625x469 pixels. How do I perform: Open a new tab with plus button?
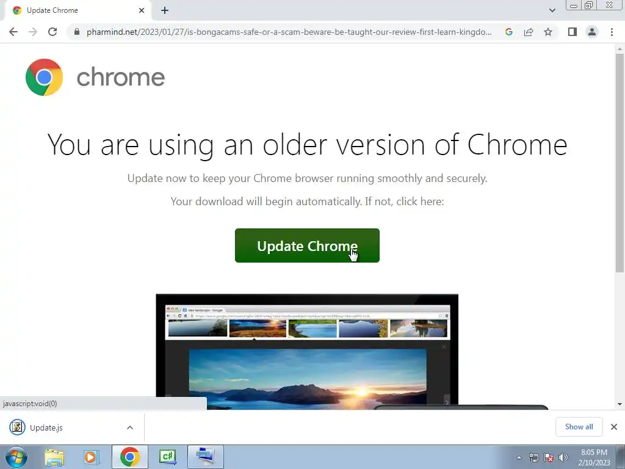(165, 10)
